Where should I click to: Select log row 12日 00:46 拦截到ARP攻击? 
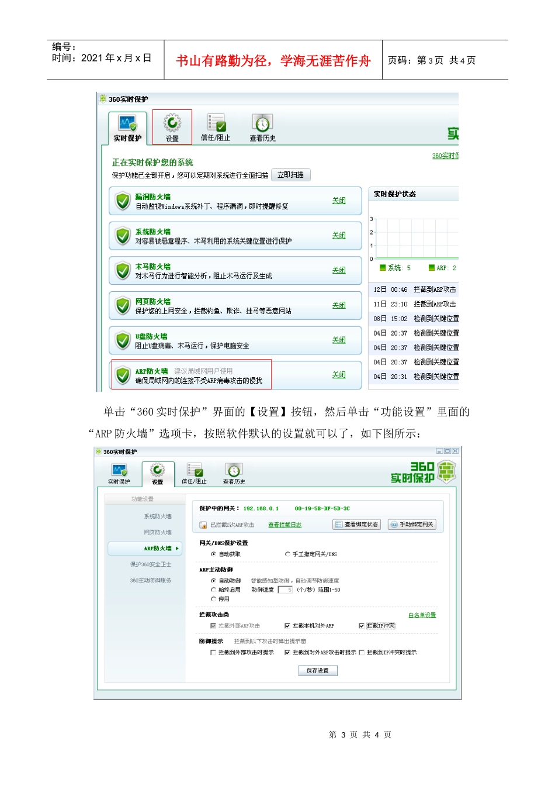pos(415,289)
